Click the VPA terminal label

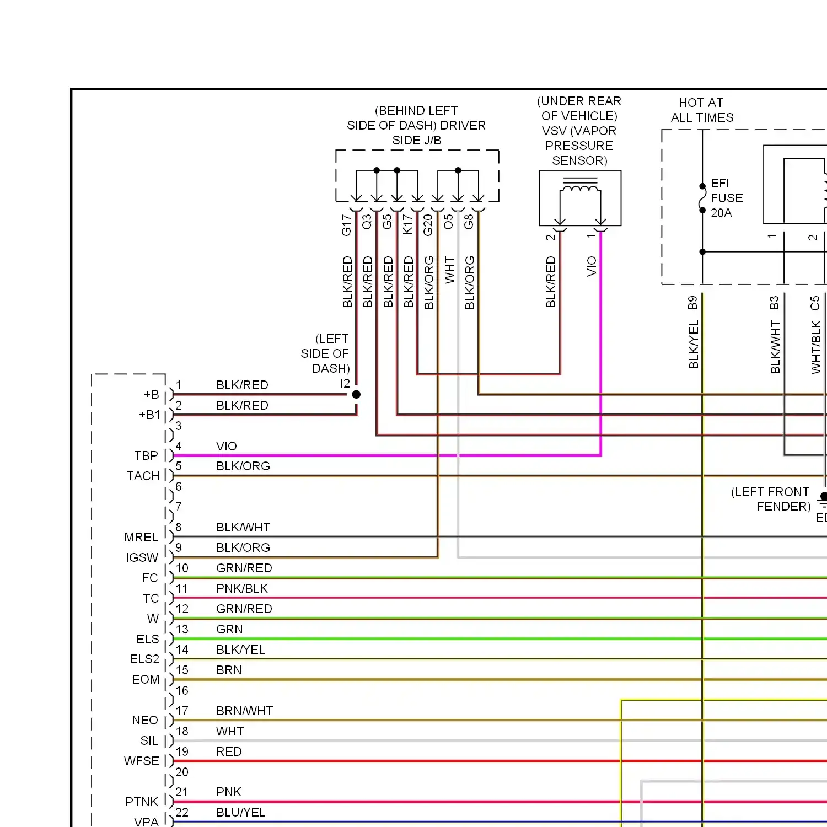pos(146,821)
